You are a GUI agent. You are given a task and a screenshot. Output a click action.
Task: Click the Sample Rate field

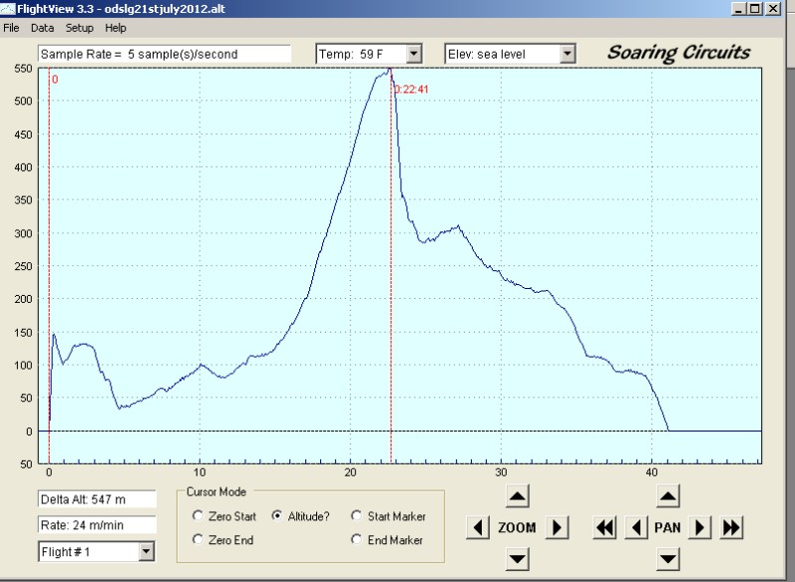point(165,54)
